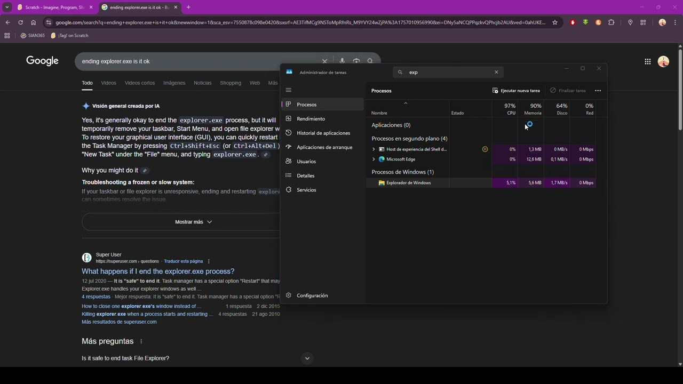Click the Google logo
Image resolution: width=683 pixels, height=384 pixels.
pos(42,61)
